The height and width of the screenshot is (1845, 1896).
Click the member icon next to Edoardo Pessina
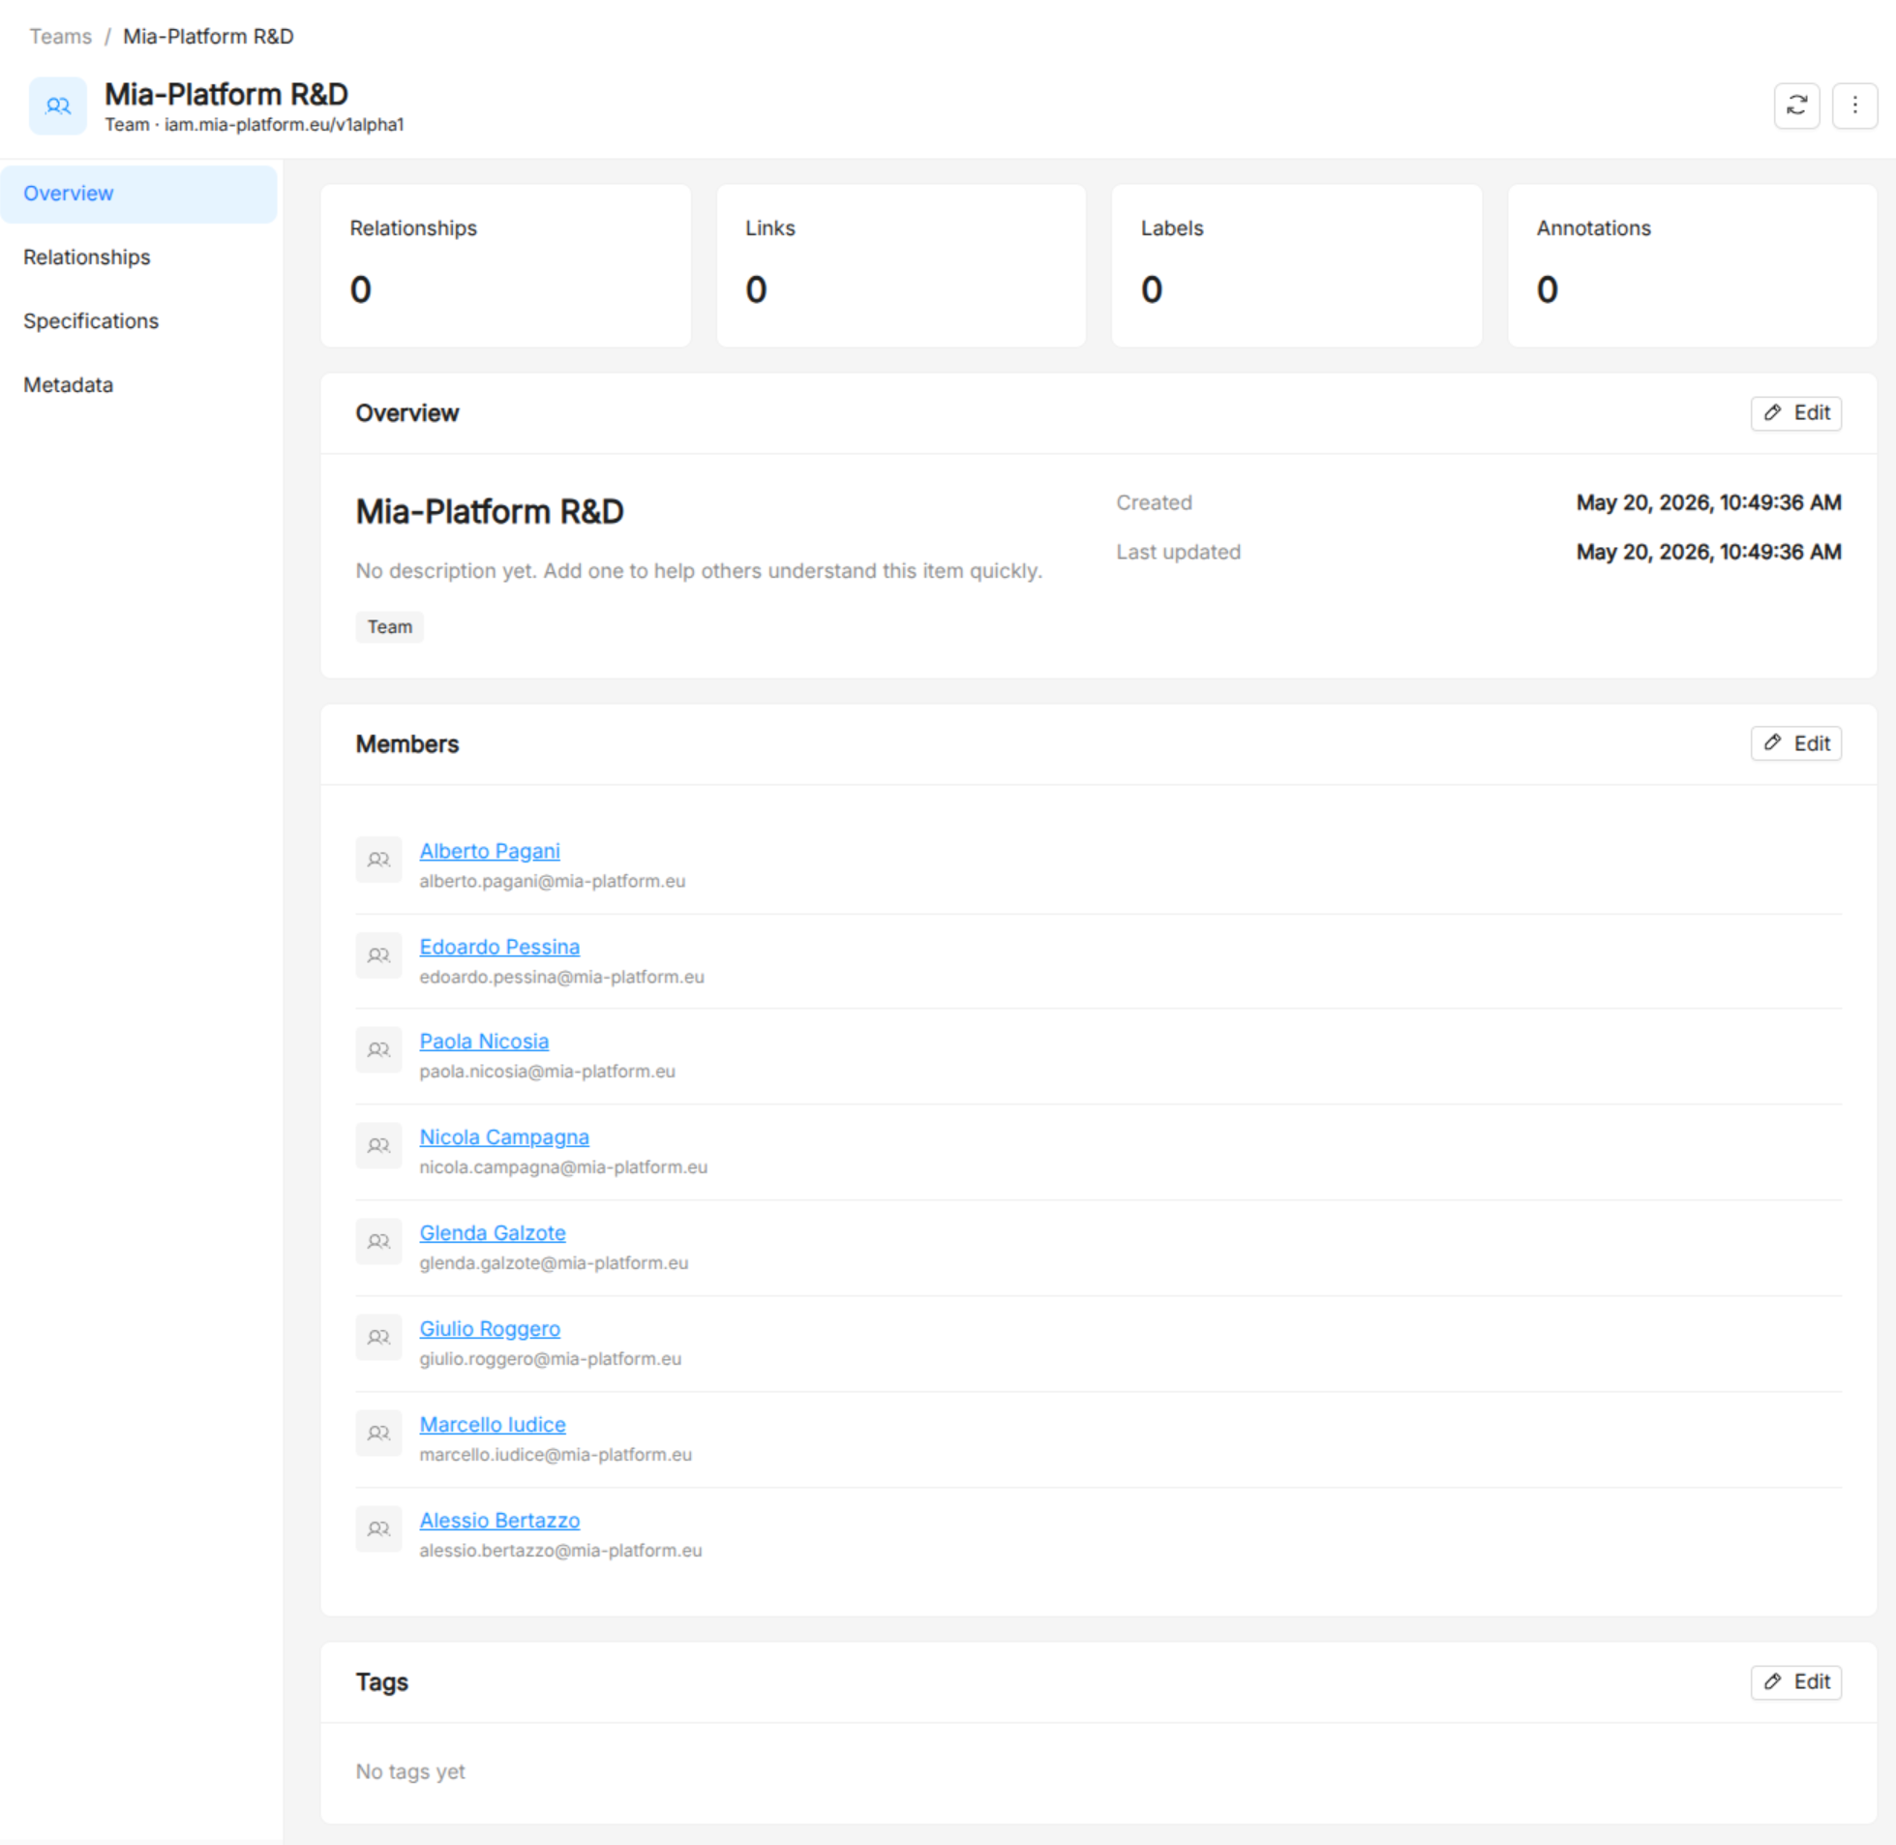[x=378, y=955]
